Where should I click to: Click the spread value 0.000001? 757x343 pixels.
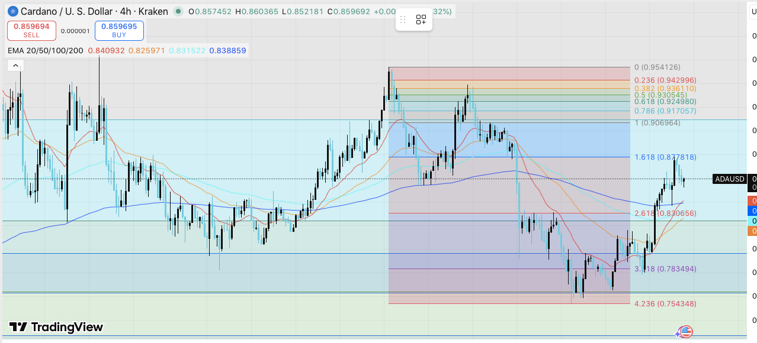pyautogui.click(x=75, y=31)
